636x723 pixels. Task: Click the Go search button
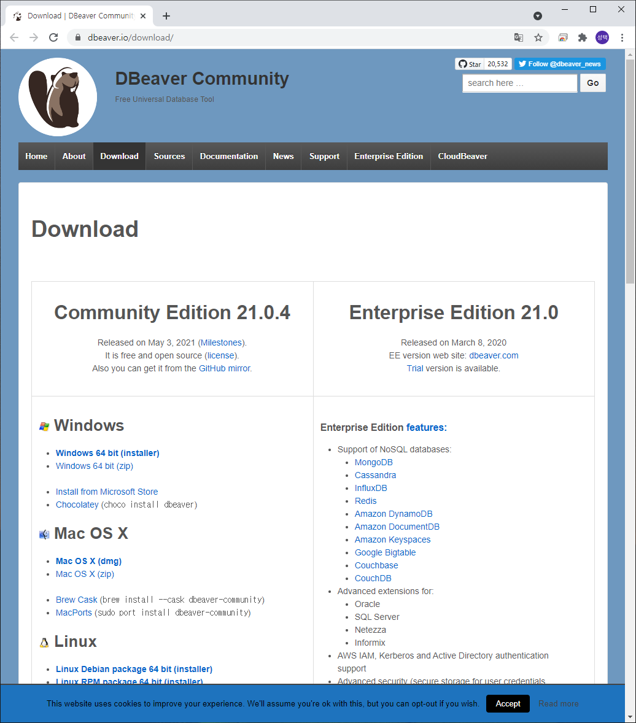(592, 83)
